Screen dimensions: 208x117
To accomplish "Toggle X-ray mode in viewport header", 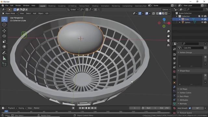I will [x=153, y=13].
